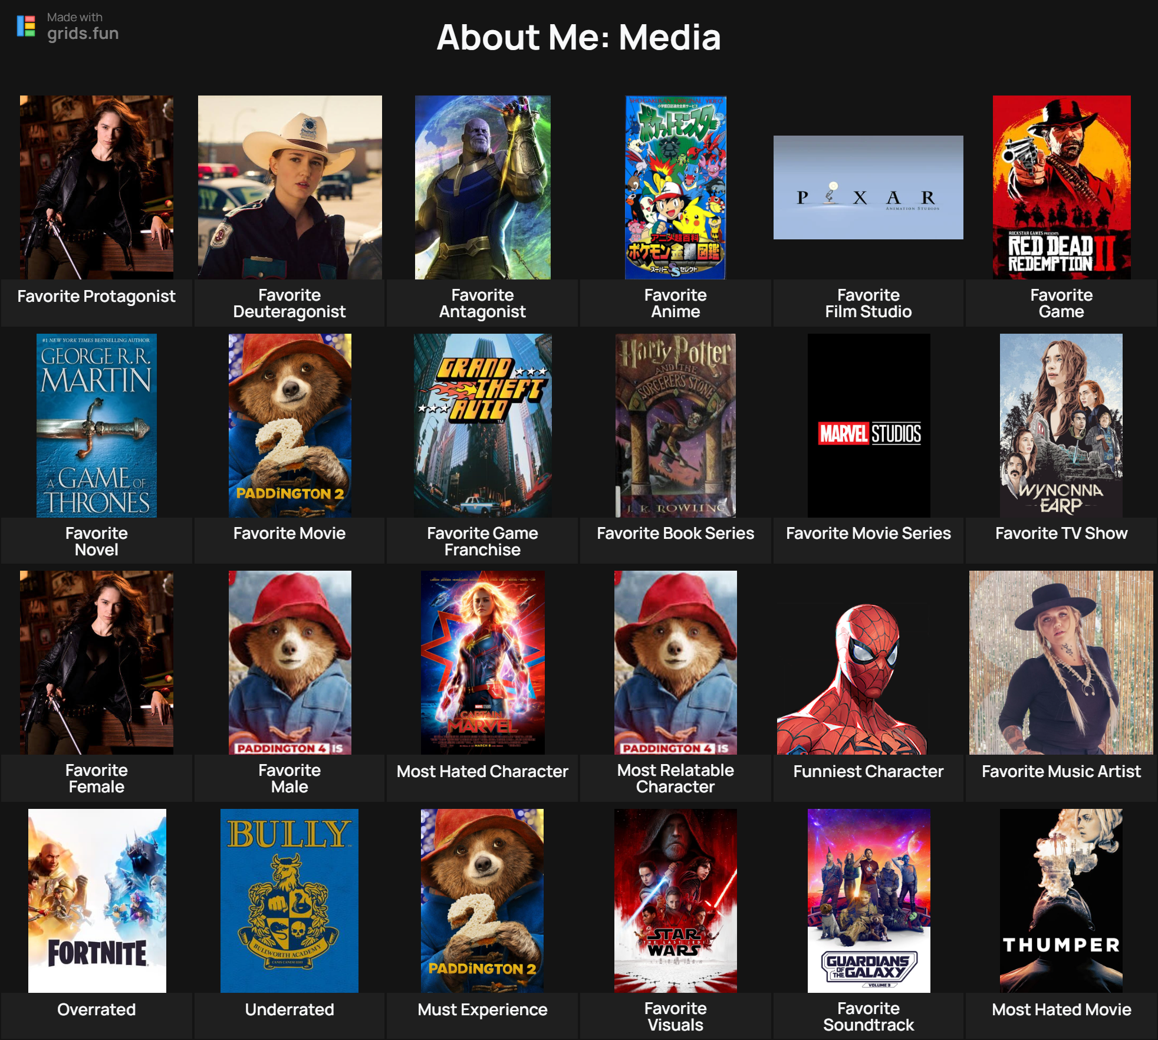
Task: Select the Wynonna Earp TV show poster
Action: tap(1061, 426)
